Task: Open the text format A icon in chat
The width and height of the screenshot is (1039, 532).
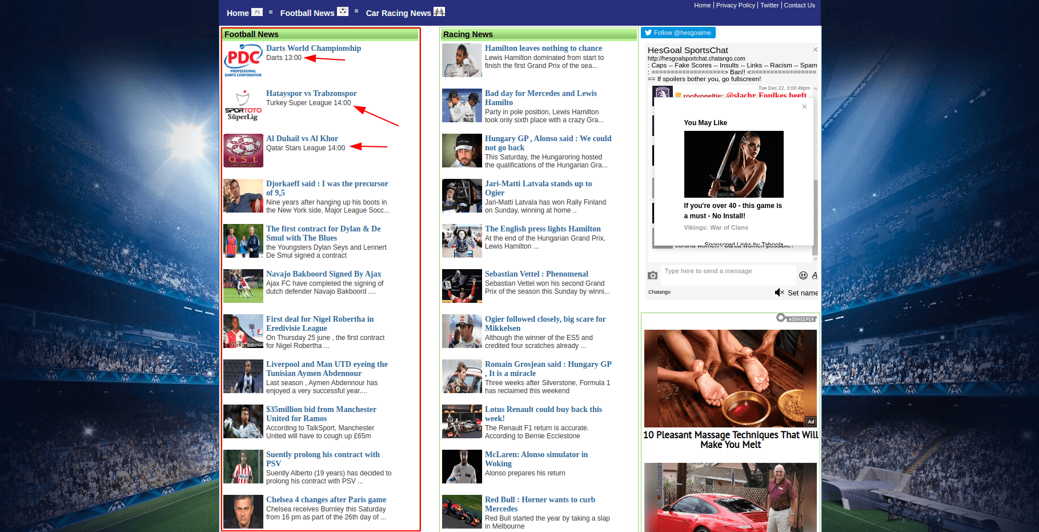Action: point(815,275)
